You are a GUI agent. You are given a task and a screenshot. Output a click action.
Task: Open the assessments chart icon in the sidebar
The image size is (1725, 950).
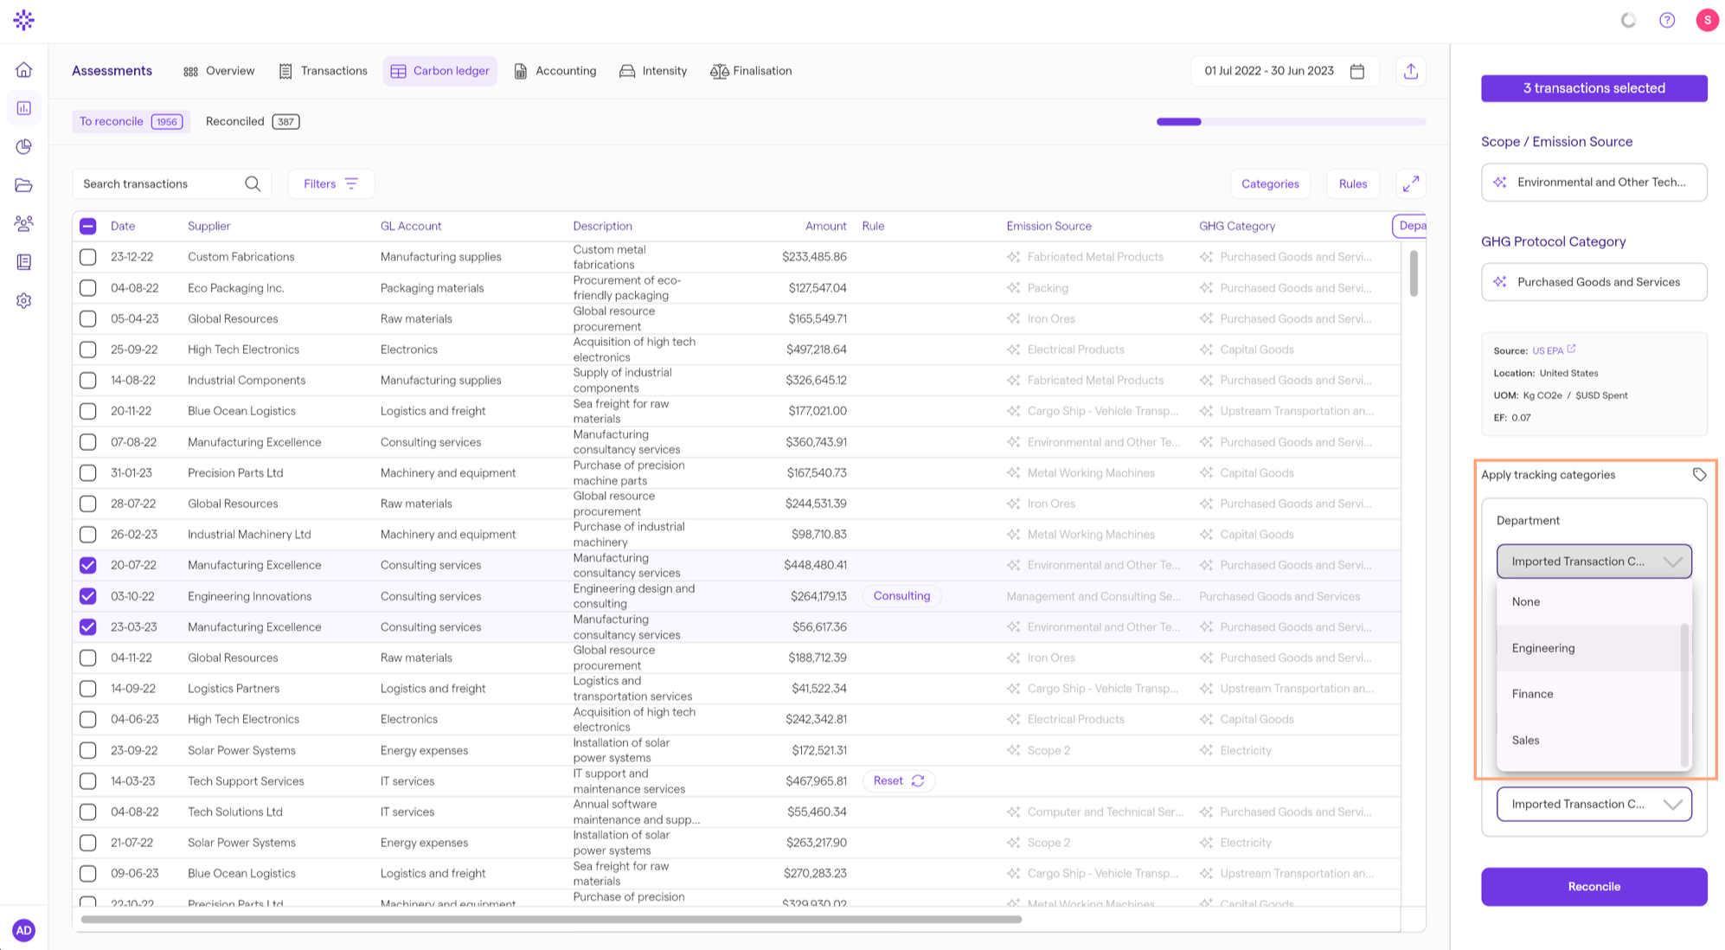tap(24, 108)
